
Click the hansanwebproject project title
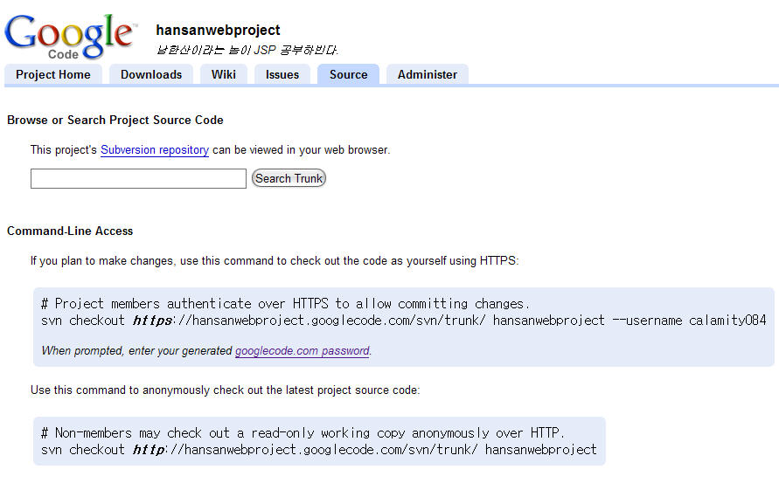[218, 31]
